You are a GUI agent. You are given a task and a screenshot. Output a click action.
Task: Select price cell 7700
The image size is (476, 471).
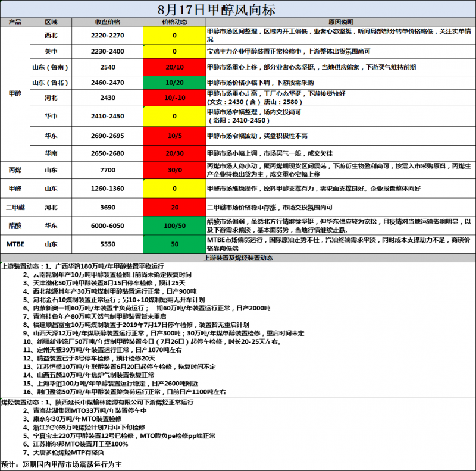click(x=108, y=170)
